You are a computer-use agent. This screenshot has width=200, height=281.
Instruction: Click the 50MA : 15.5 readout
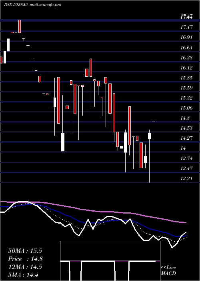coord(25,251)
